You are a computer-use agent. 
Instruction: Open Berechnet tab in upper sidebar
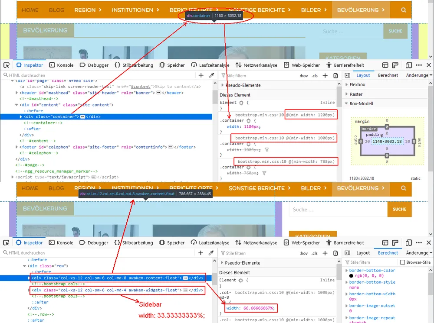click(388, 75)
